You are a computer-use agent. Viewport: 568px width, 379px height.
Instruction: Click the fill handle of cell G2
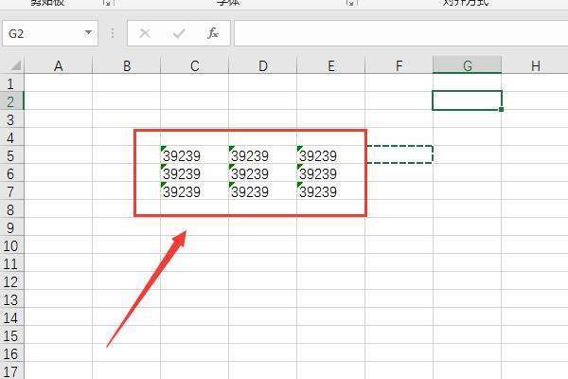501,109
